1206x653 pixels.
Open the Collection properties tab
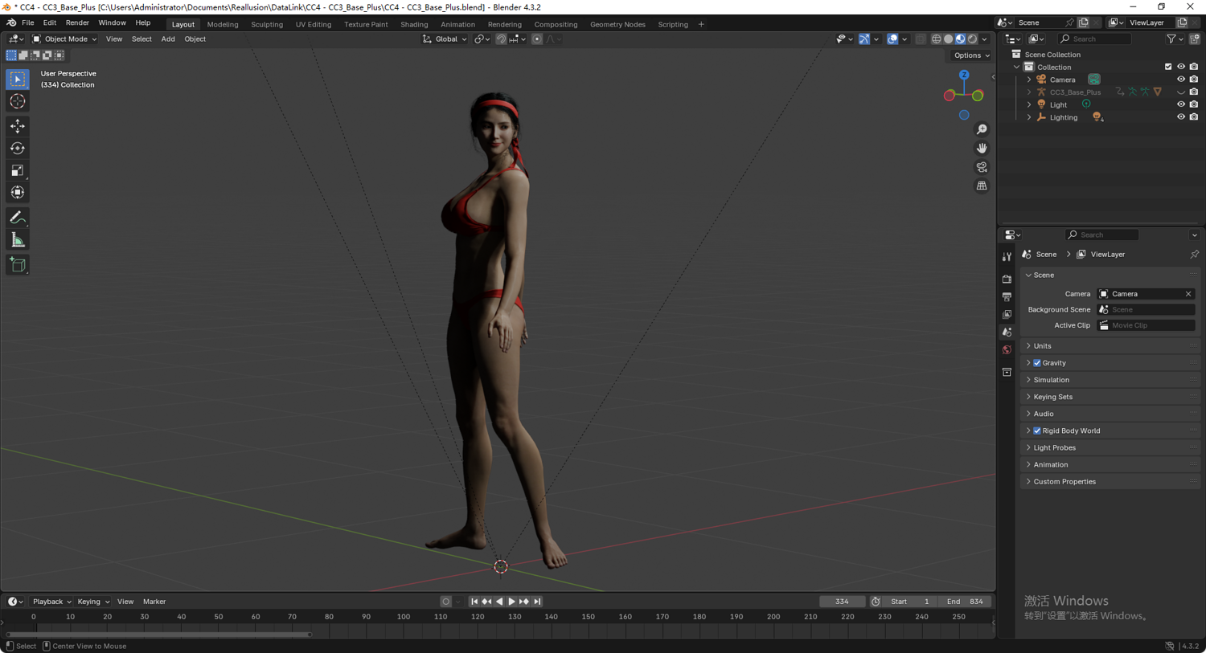point(1007,372)
